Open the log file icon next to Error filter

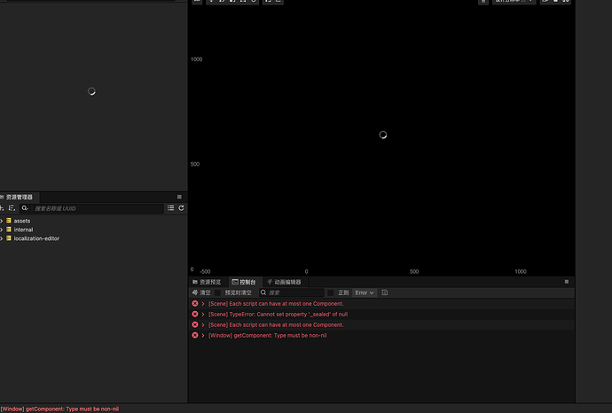point(384,292)
